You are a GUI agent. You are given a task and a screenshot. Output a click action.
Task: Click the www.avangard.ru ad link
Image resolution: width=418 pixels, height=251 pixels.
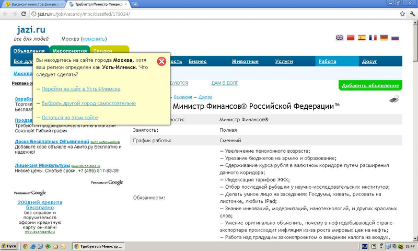40,232
